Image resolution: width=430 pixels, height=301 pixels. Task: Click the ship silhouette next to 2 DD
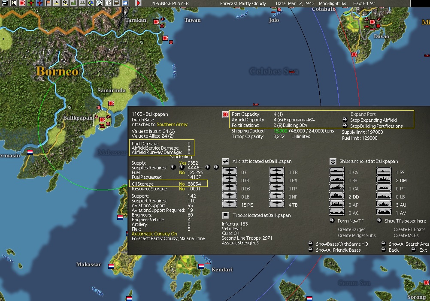click(337, 196)
